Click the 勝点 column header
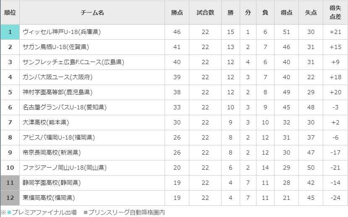This screenshot has height=217, width=348. (x=177, y=13)
